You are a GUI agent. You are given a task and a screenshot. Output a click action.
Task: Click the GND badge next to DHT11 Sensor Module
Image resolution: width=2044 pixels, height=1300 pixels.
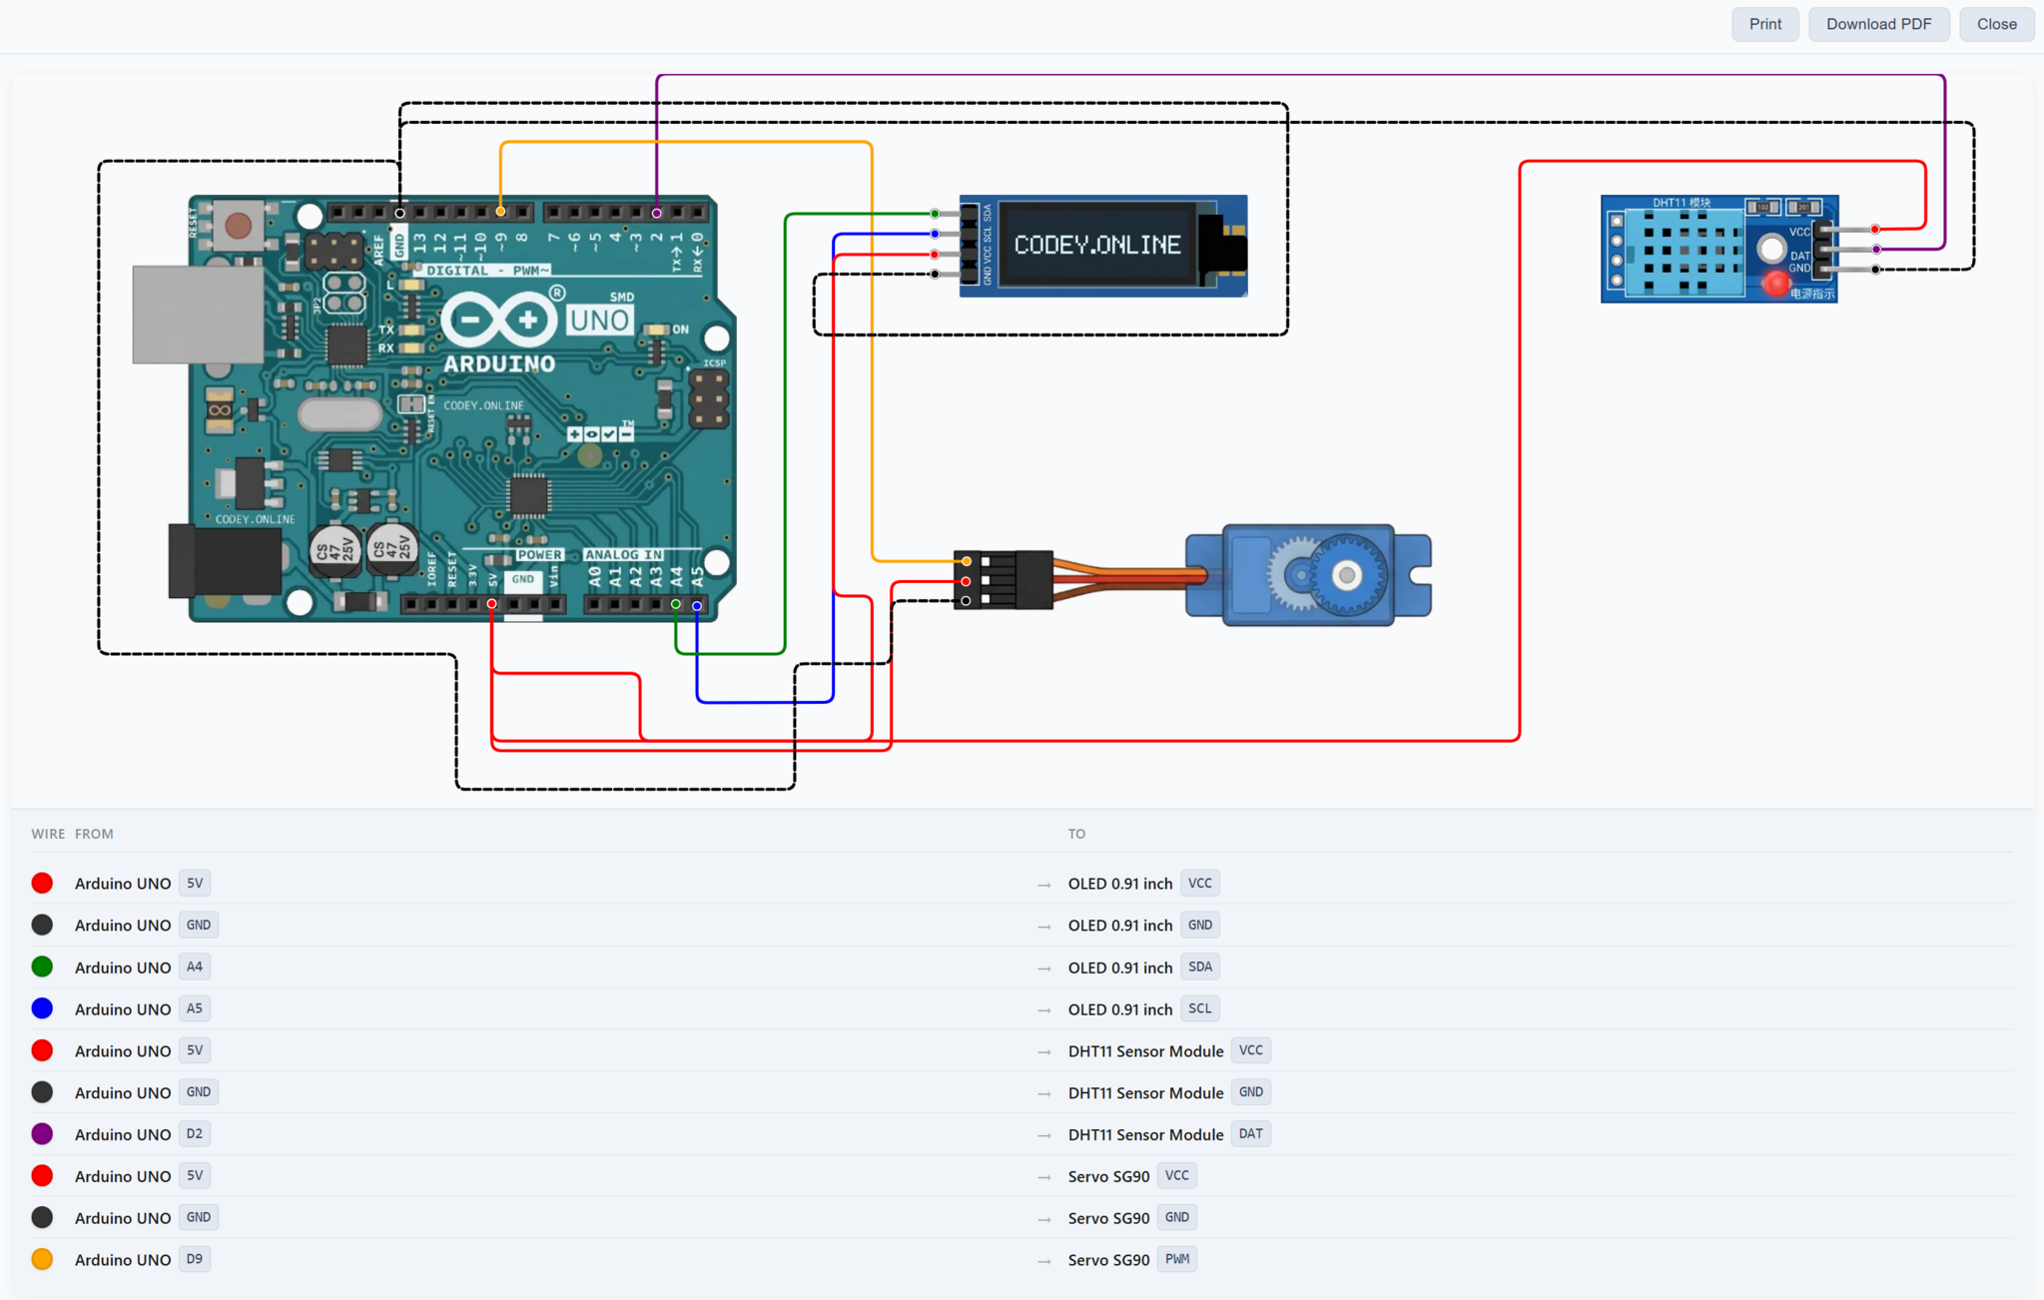[1251, 1092]
